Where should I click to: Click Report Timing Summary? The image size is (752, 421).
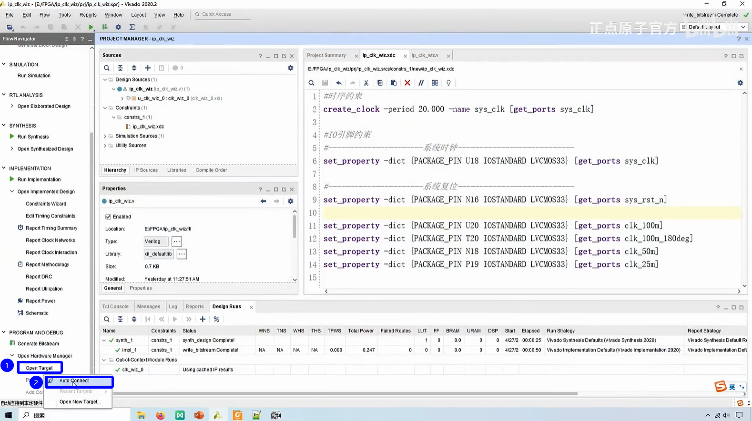point(51,228)
